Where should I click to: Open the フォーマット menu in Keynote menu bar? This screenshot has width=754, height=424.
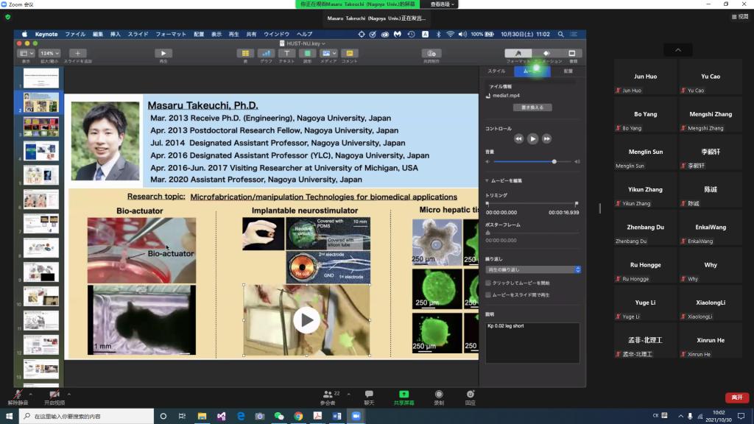click(x=170, y=34)
